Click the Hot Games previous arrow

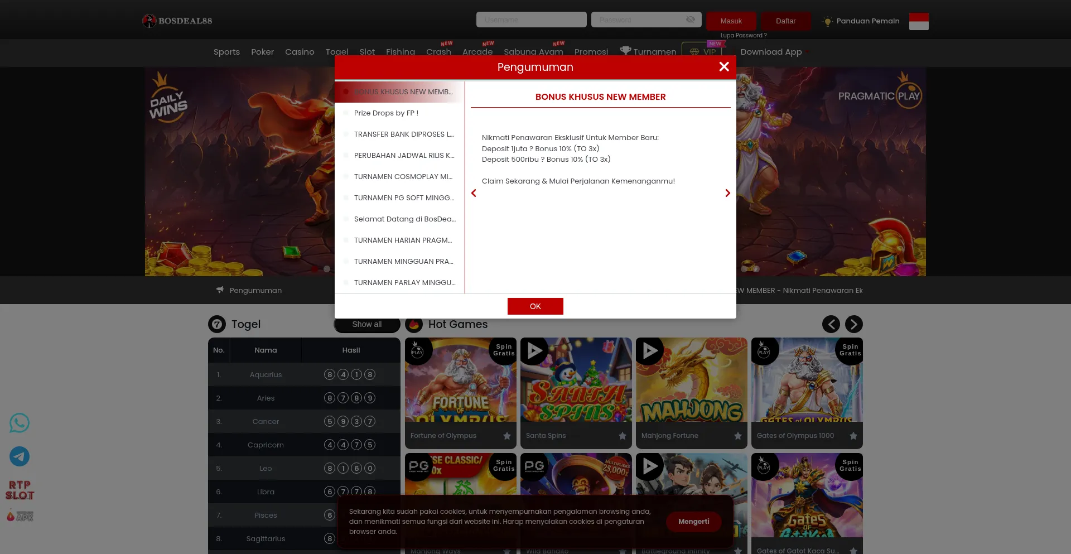click(x=831, y=324)
